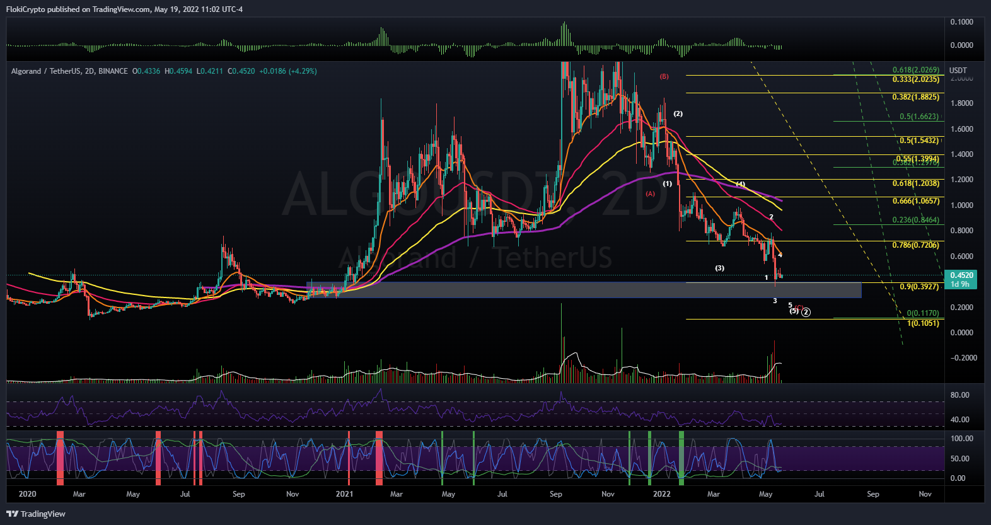Click the 0.6000 price axis value
This screenshot has width=991, height=525.
[961, 257]
